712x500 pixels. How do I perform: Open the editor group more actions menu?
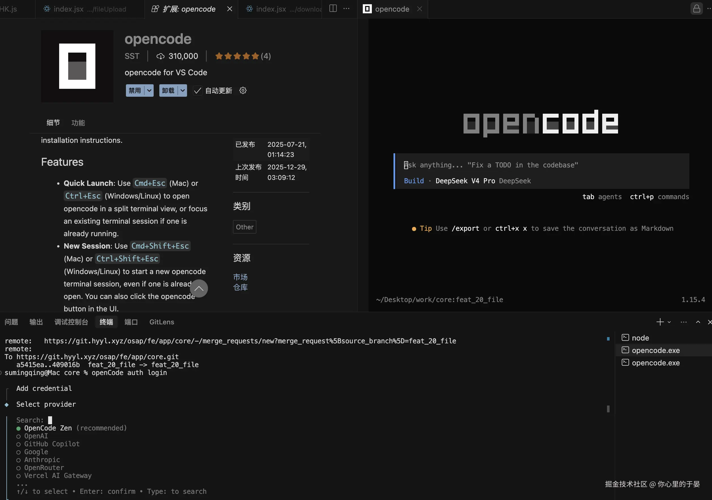[x=346, y=9]
